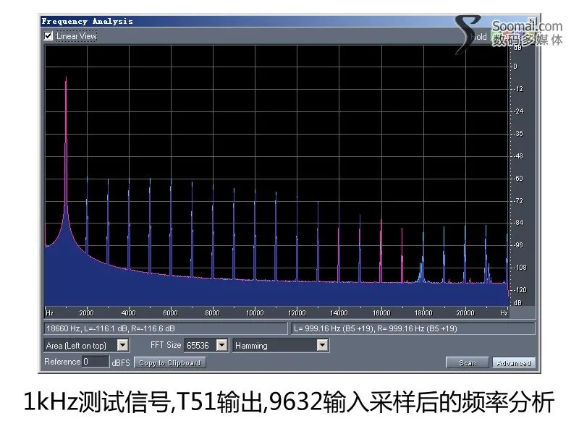Screen dimensions: 579x434
Task: Click the Advanced button
Action: pyautogui.click(x=514, y=363)
